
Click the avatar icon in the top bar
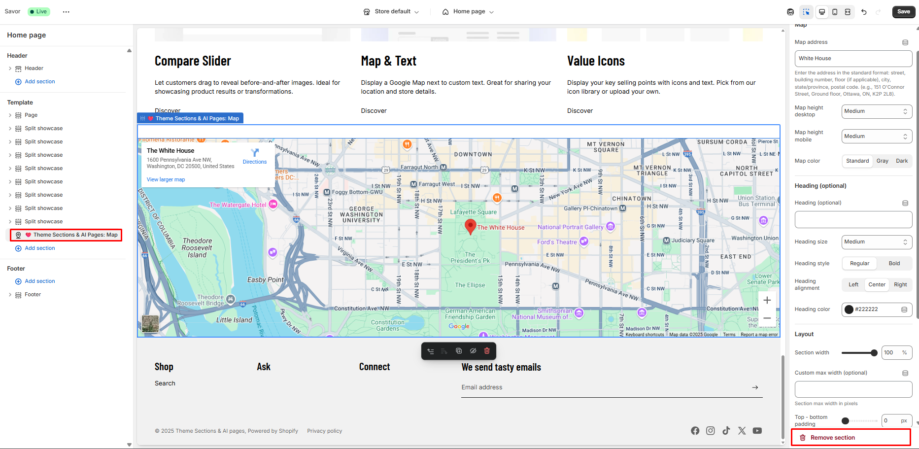click(x=790, y=12)
